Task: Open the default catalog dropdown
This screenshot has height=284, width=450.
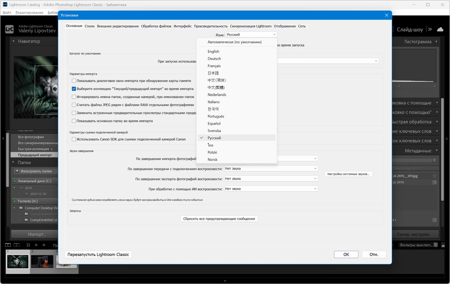Action: click(327, 61)
